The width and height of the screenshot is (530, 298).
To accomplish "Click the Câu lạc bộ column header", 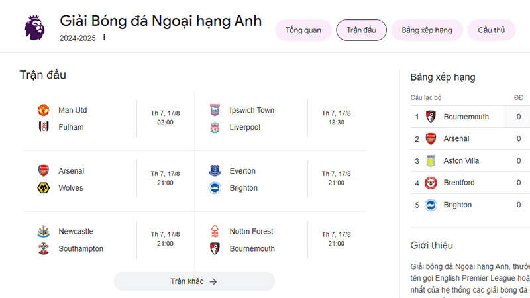I will [x=426, y=97].
